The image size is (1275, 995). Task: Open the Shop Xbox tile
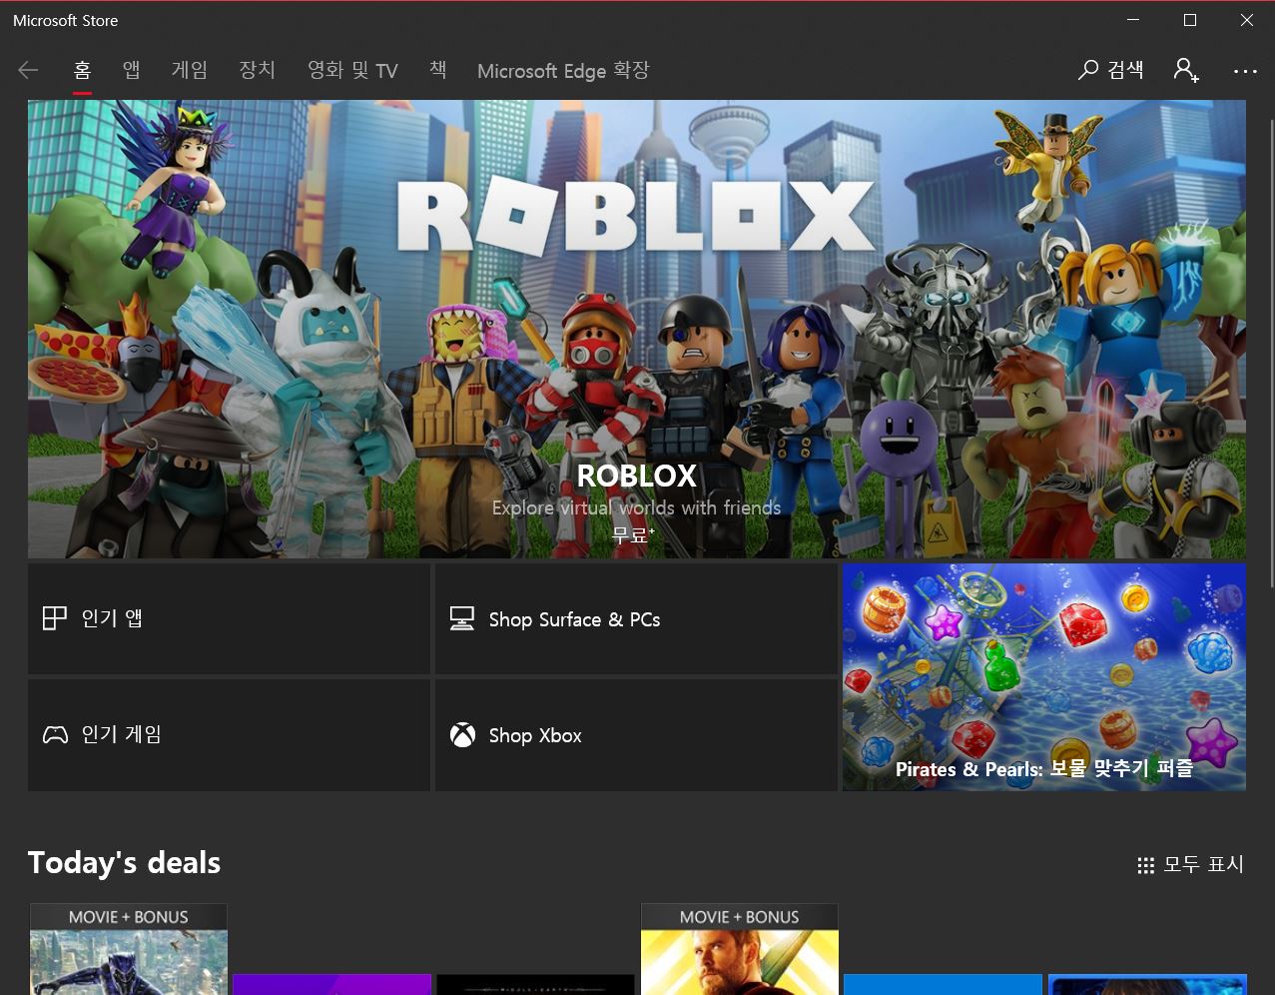[636, 735]
